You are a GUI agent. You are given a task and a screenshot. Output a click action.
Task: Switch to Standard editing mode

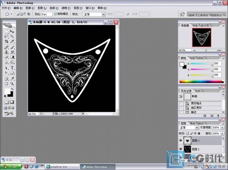6,102
